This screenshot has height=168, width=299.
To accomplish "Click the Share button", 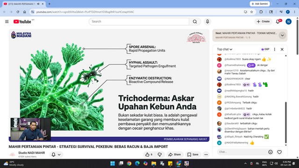I will (x=174, y=154).
